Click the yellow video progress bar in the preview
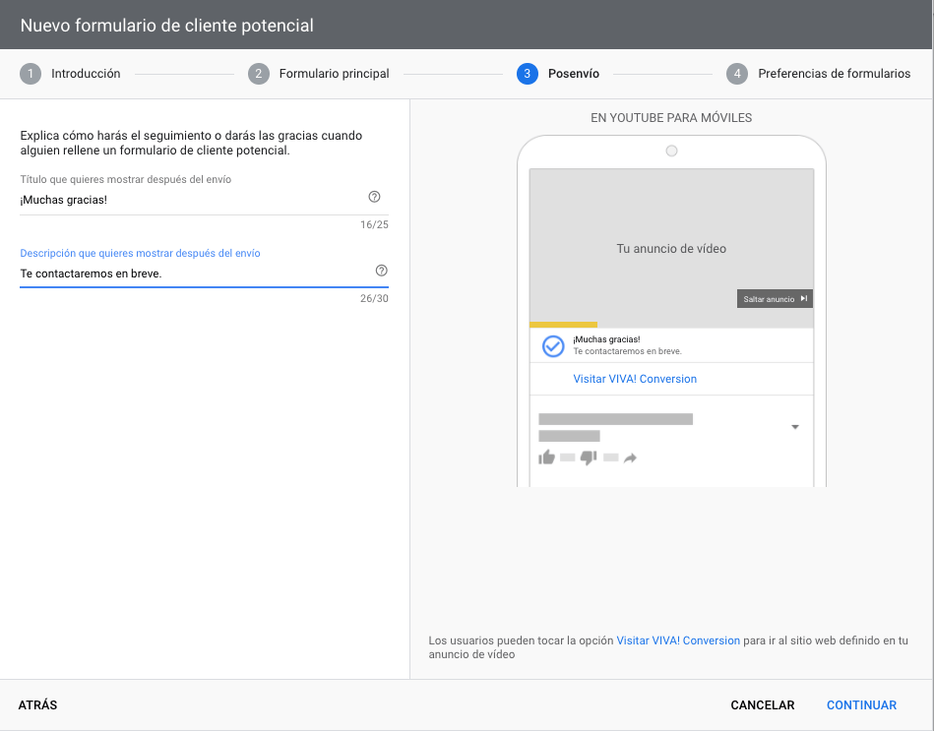This screenshot has width=934, height=731. pyautogui.click(x=564, y=325)
